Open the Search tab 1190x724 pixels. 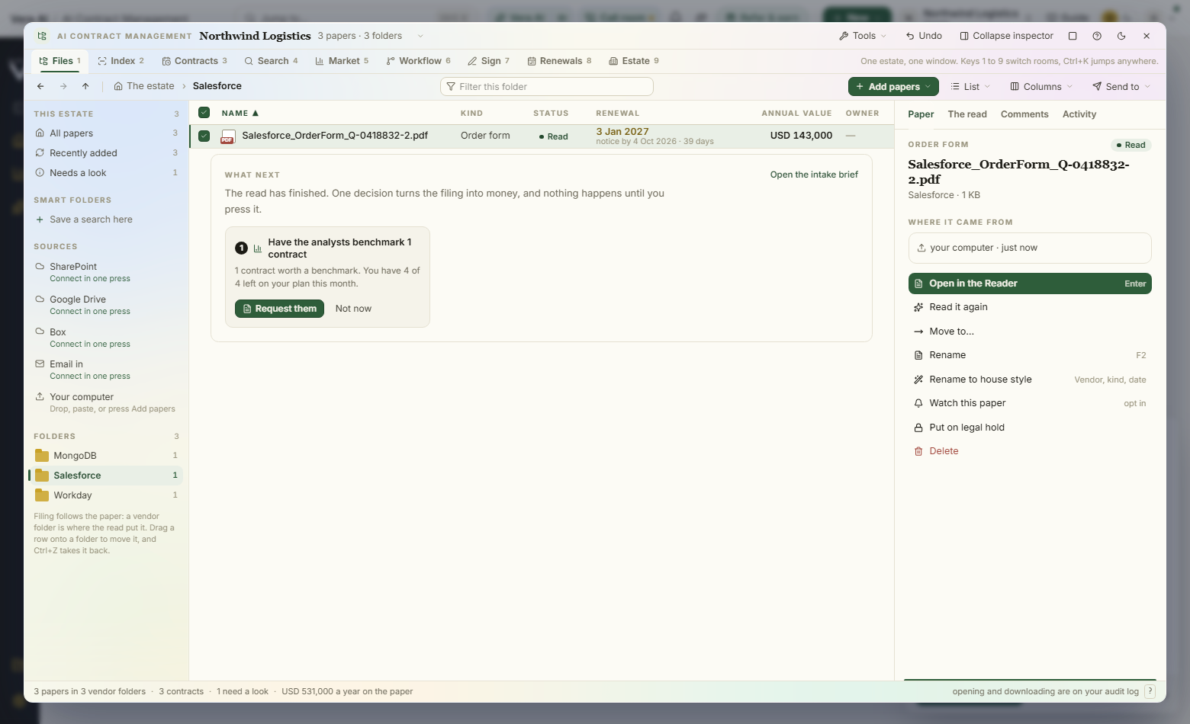click(271, 61)
